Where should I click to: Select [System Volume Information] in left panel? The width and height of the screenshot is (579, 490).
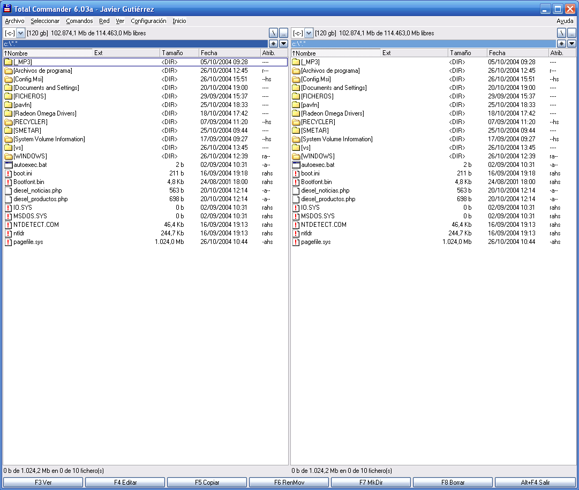click(49, 139)
